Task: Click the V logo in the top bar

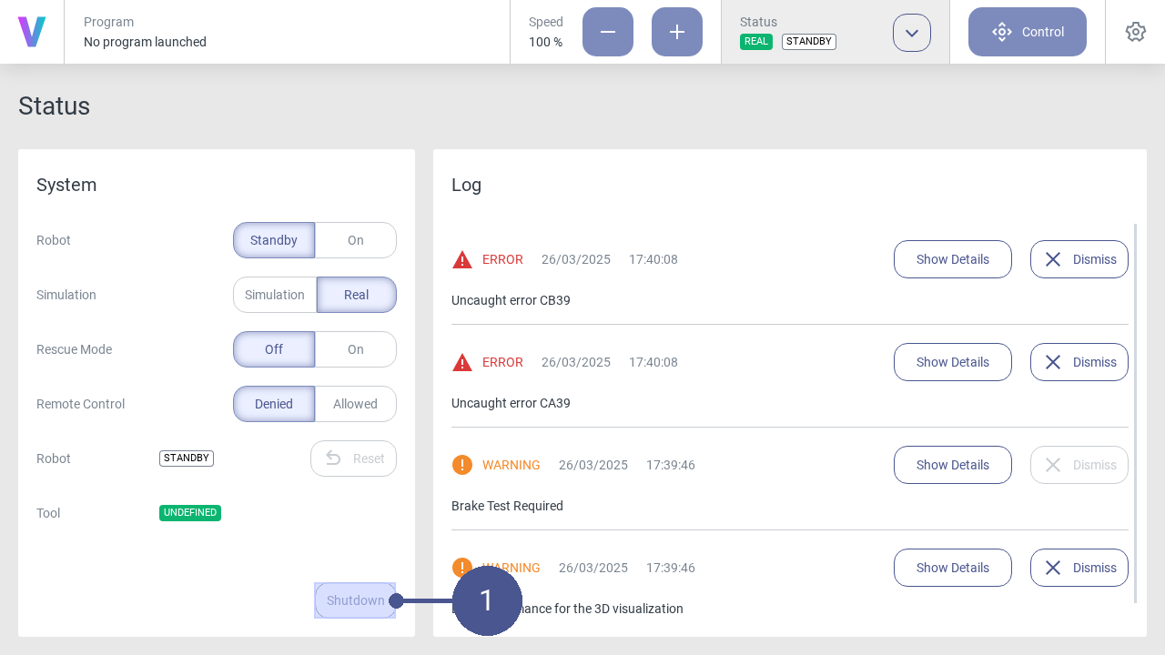Action: point(32,31)
